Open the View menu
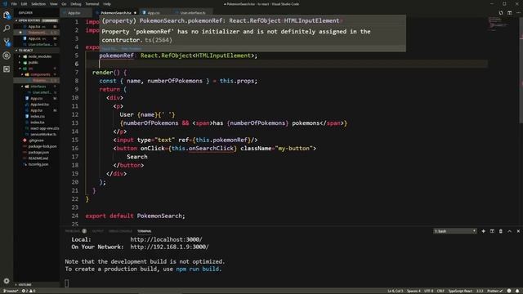The height and width of the screenshot is (294, 523). 53,4
